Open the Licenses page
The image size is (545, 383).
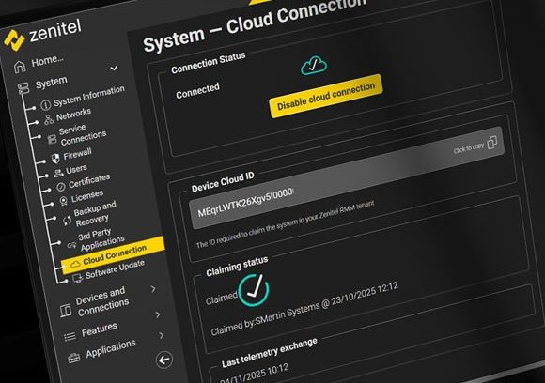[86, 196]
